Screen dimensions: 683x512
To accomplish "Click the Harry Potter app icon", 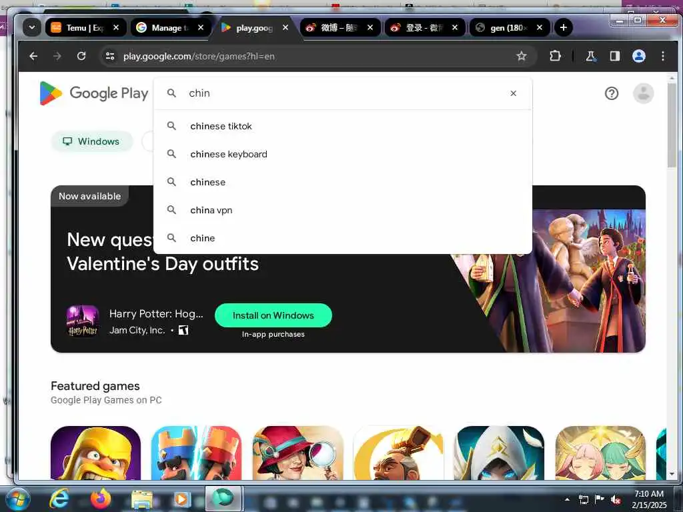I will 82,321.
